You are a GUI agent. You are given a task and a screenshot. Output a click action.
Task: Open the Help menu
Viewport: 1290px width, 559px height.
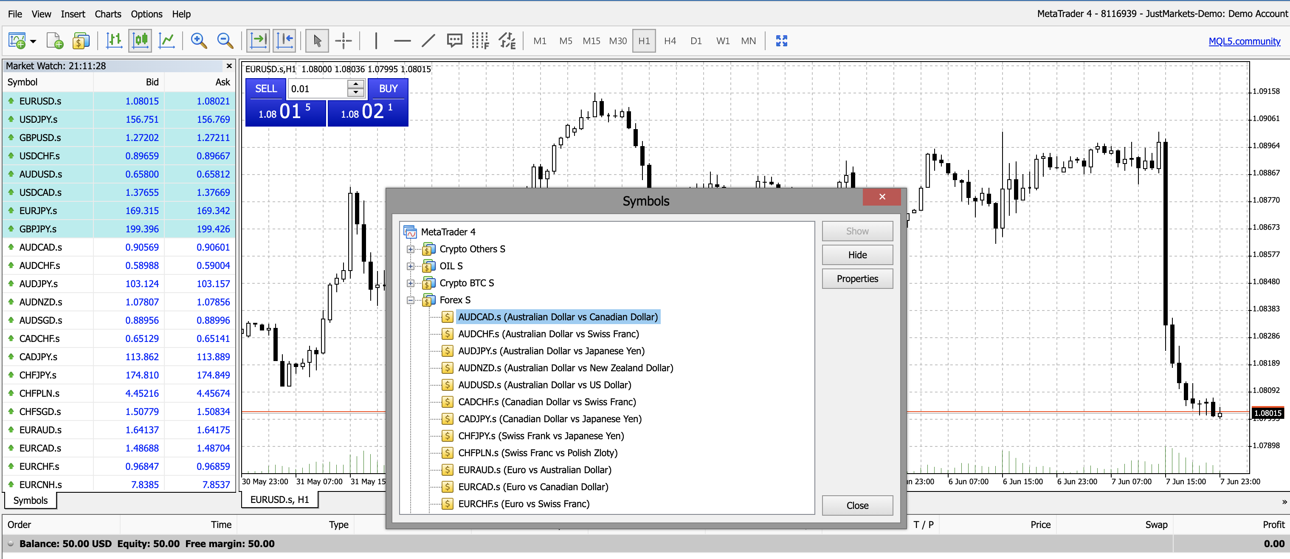pyautogui.click(x=181, y=14)
